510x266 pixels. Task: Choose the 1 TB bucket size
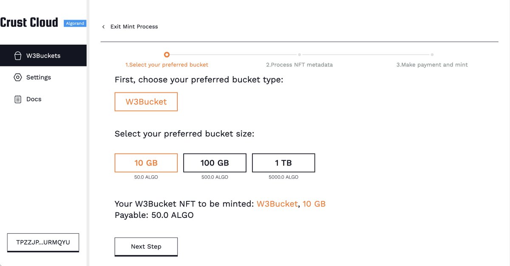pos(283,163)
